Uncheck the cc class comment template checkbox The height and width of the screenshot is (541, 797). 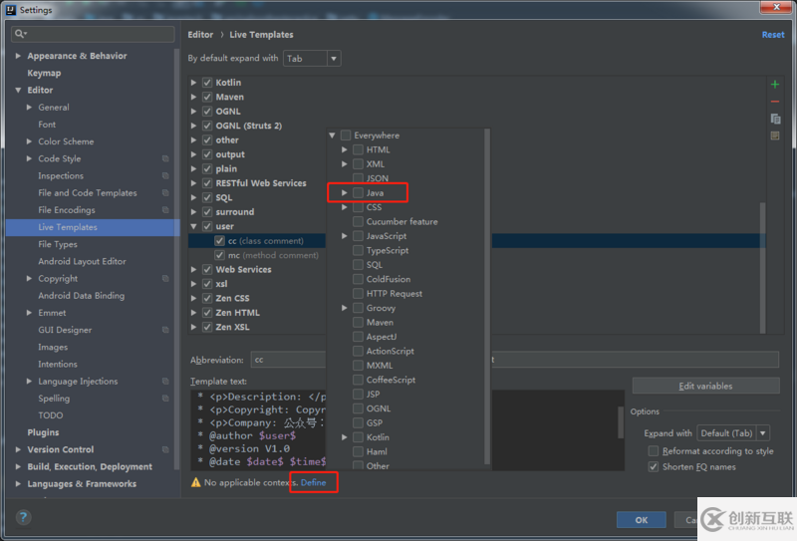coord(219,240)
